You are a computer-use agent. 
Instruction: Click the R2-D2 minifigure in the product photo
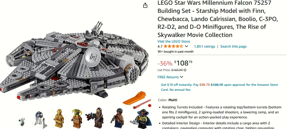(40, 119)
